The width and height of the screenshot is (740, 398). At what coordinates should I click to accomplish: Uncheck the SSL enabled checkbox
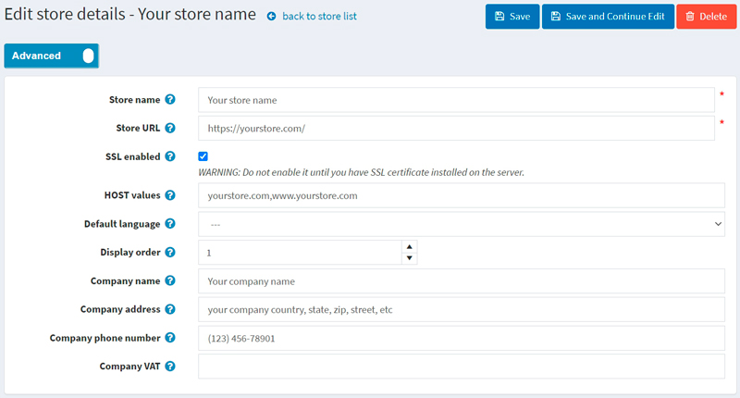(203, 156)
